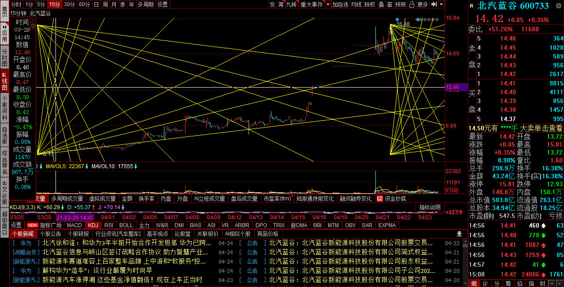The image size is (564, 287).
Task: Click the 九转 indicator toolbar button
Action: (292, 4)
